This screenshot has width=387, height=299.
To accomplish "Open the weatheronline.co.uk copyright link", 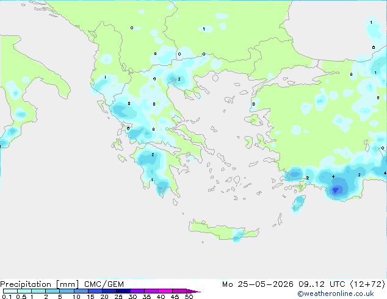I will (335, 294).
